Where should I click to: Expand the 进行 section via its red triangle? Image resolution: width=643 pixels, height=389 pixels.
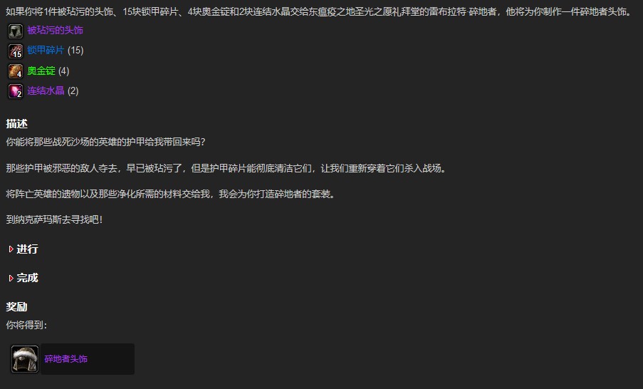[11, 249]
